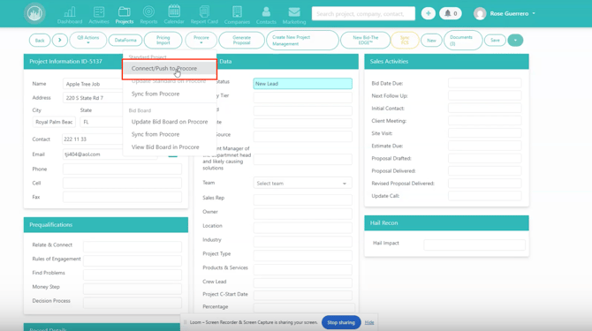Image resolution: width=592 pixels, height=331 pixels.
Task: Open the QB Actions dropdown
Action: (x=88, y=40)
